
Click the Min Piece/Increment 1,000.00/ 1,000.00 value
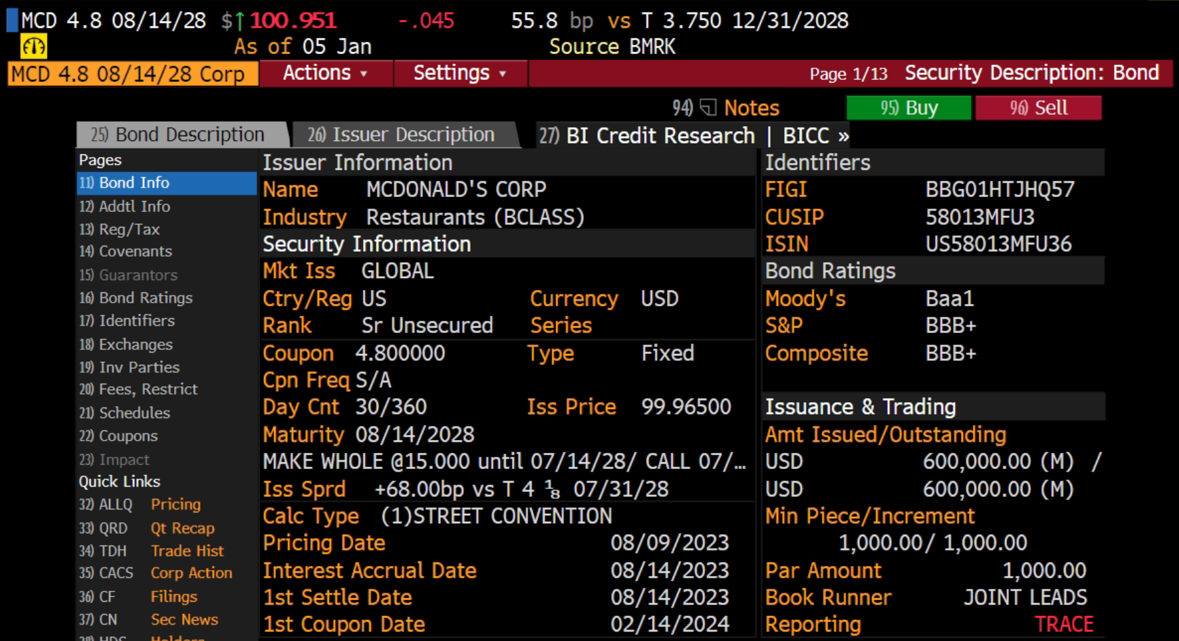click(x=933, y=543)
